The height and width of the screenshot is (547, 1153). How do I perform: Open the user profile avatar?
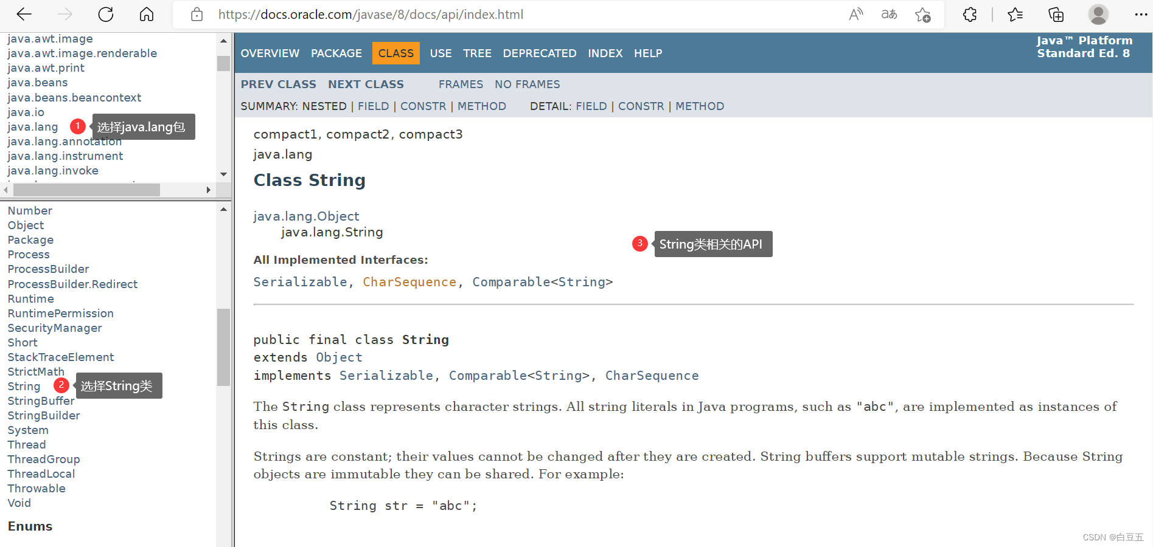1098,14
